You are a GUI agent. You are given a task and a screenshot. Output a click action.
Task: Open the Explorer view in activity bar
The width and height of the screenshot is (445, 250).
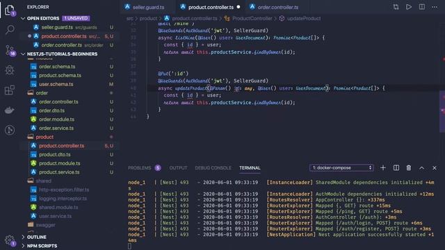pyautogui.click(x=9, y=10)
